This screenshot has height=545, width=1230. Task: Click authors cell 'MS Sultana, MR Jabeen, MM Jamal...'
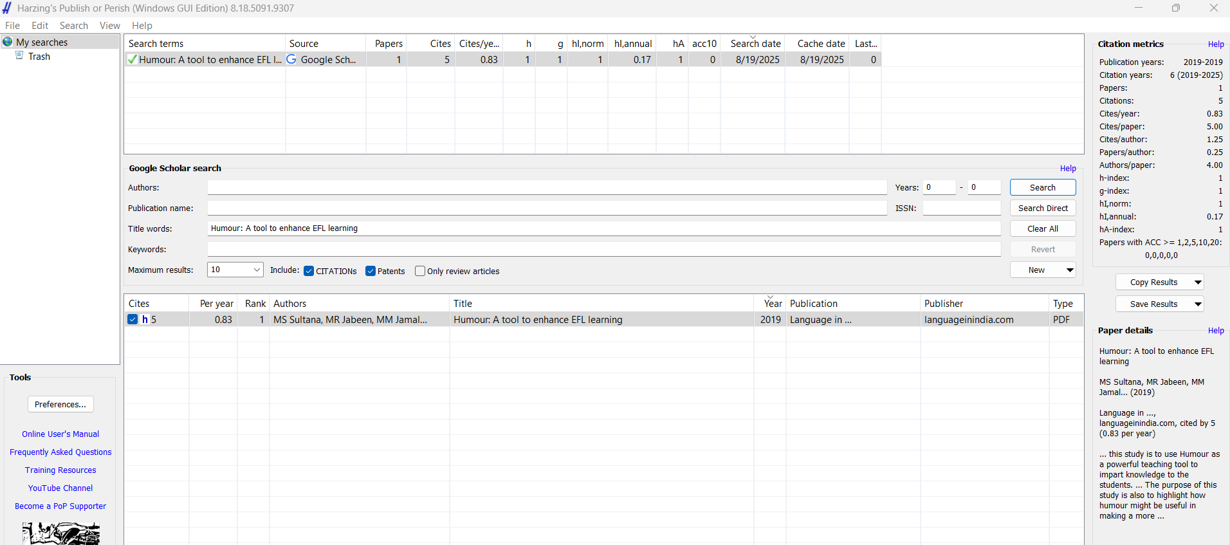[x=350, y=320]
